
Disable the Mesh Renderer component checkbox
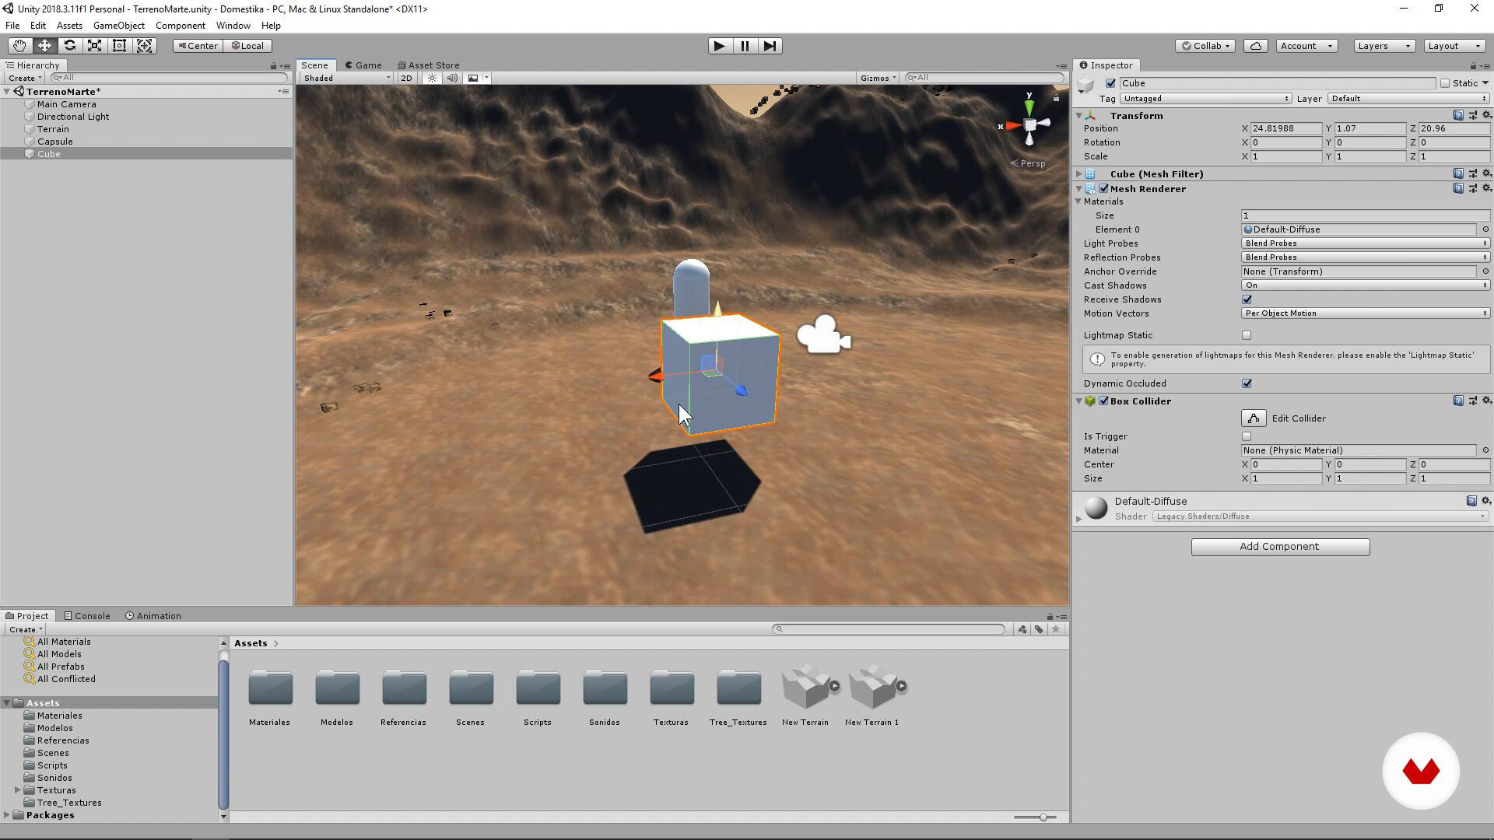pos(1103,188)
